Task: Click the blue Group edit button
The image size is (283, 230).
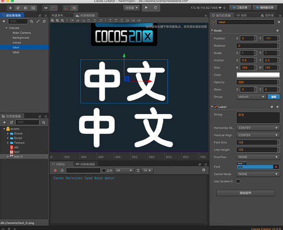Action: pyautogui.click(x=274, y=97)
